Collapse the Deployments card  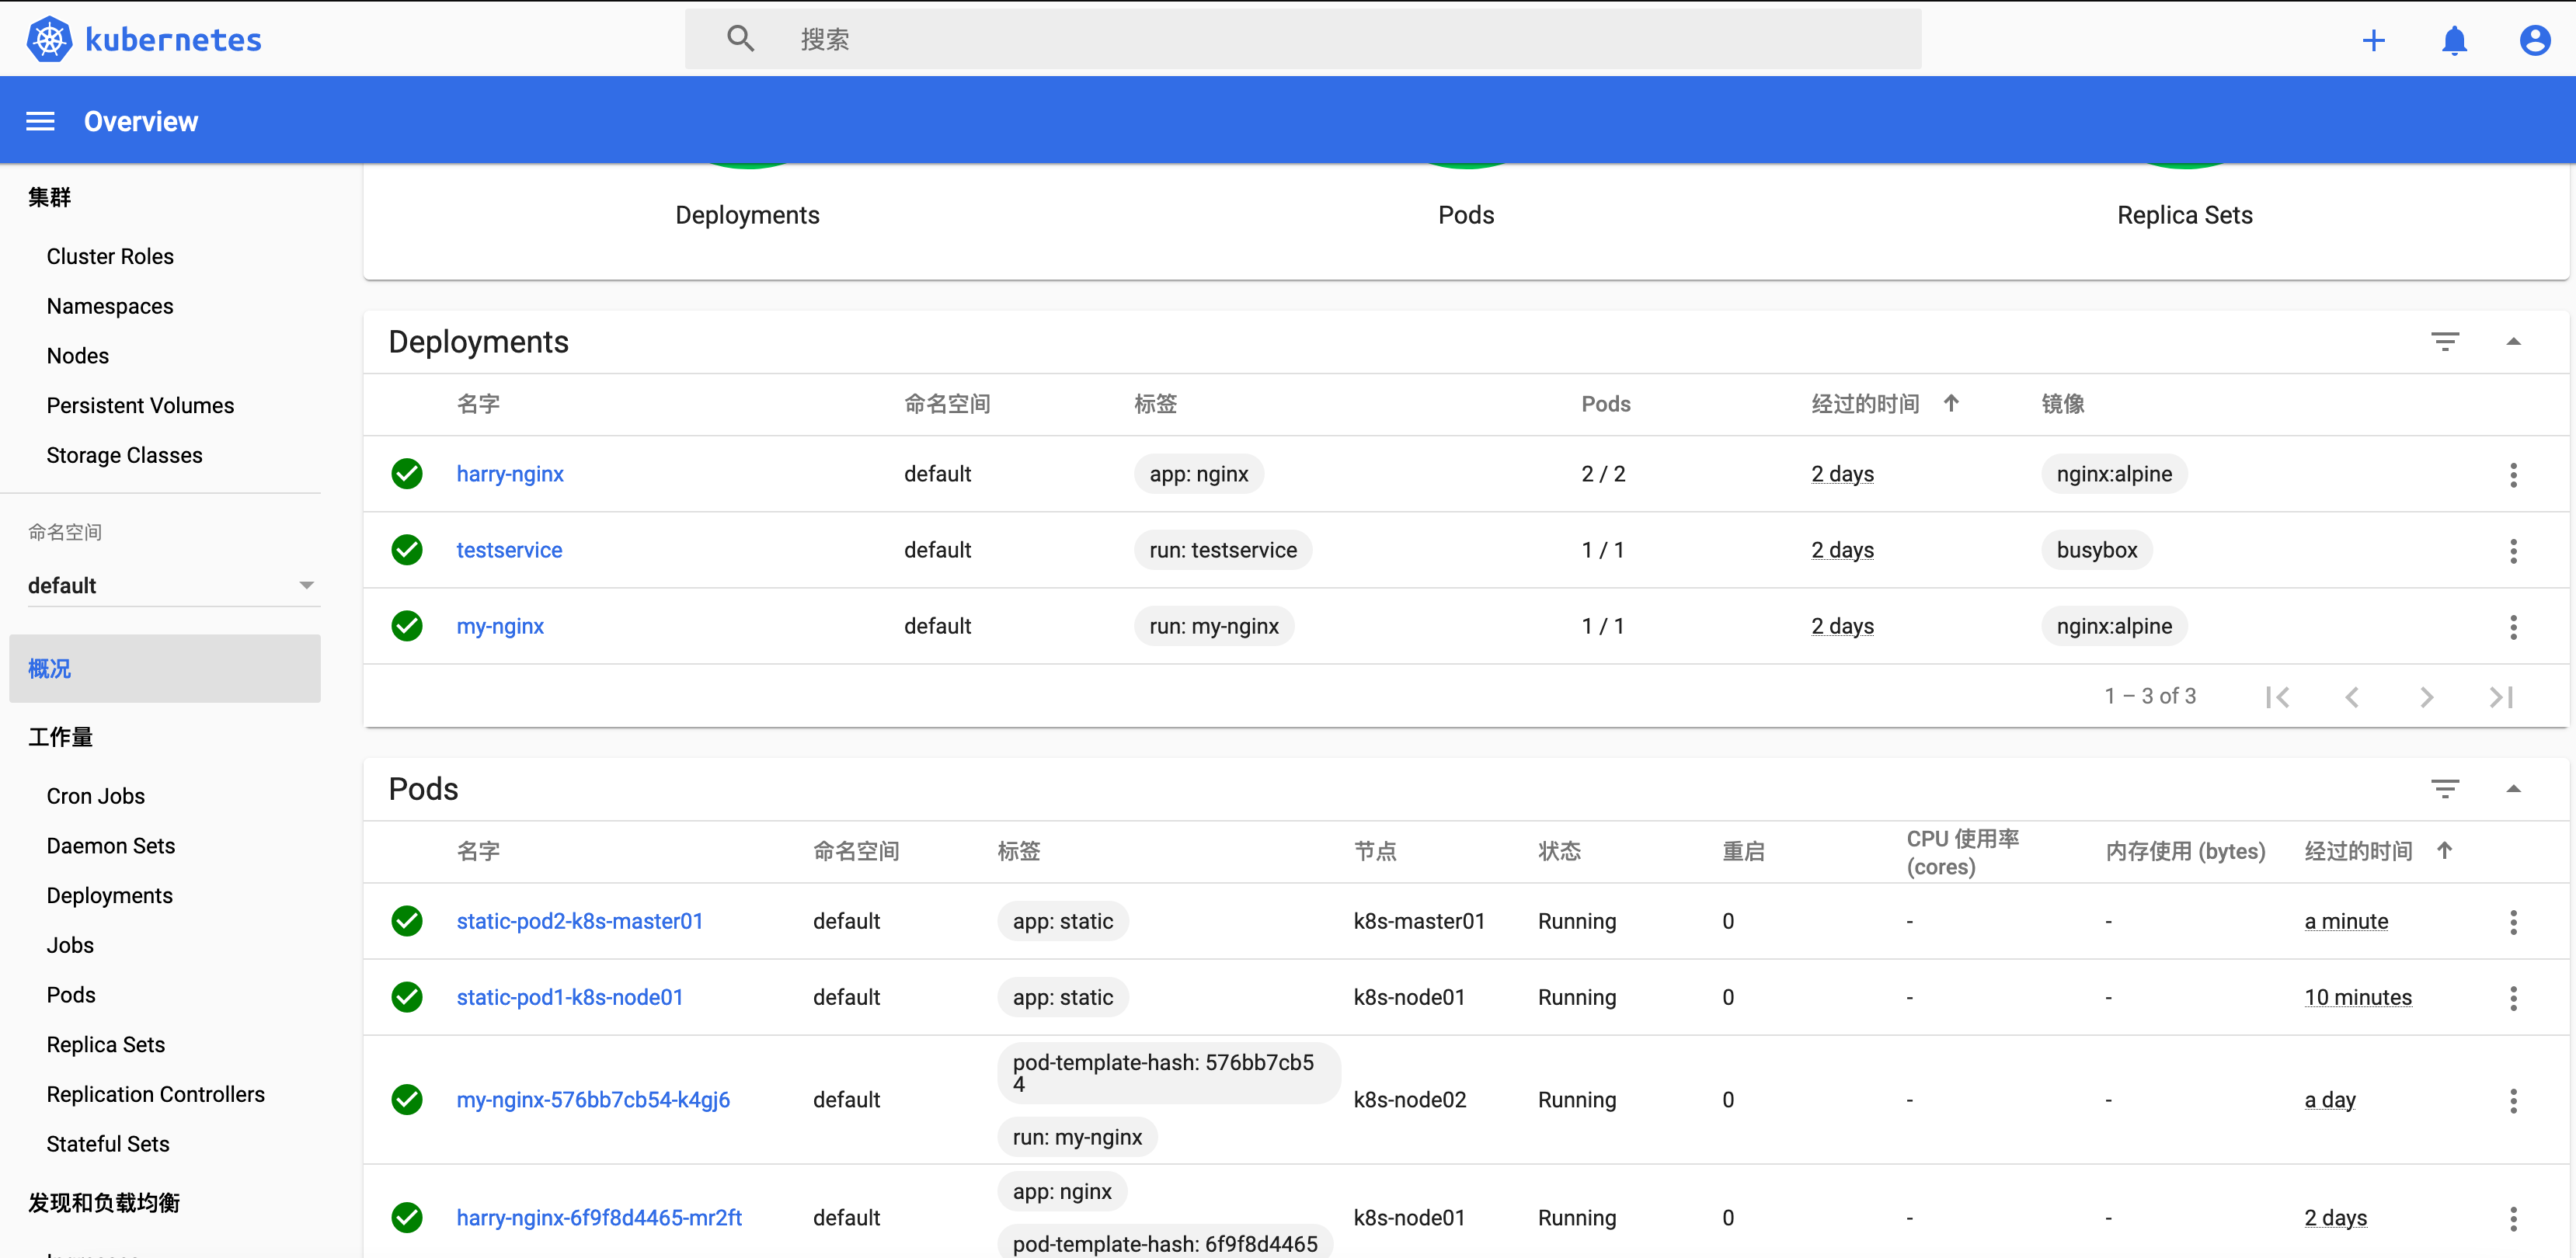2513,342
